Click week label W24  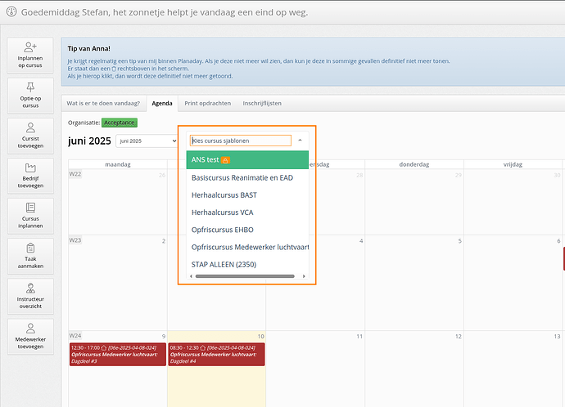point(75,335)
